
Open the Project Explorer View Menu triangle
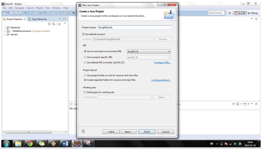coord(65,23)
